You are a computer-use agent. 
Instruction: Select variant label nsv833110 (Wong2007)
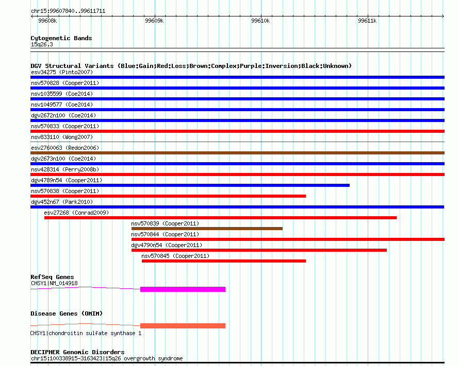pyautogui.click(x=62, y=137)
